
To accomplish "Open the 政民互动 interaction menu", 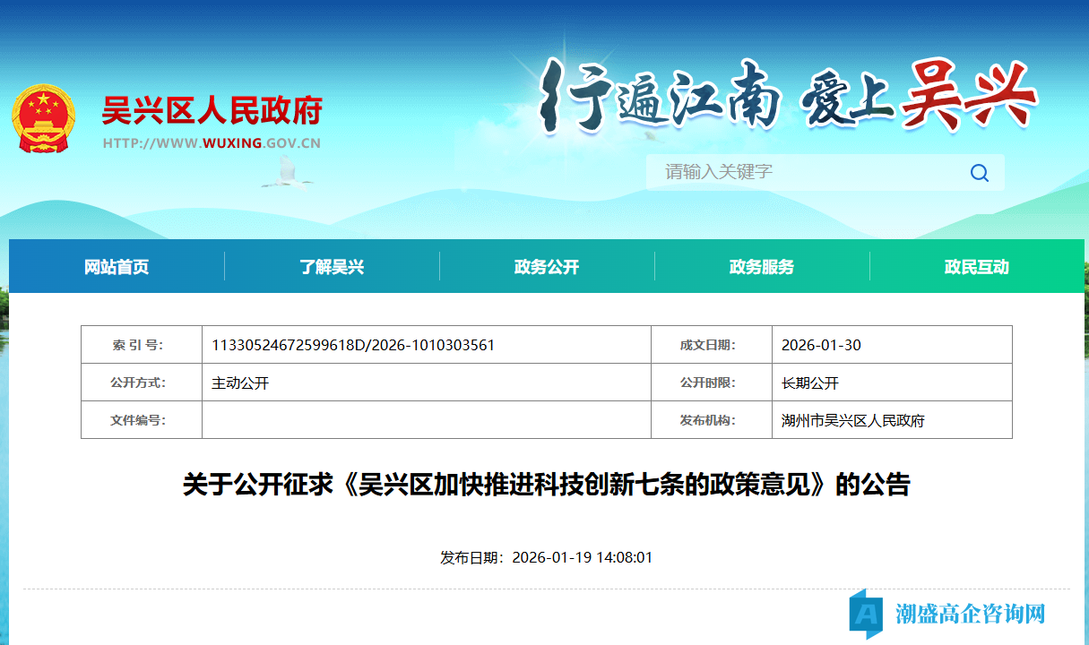I will click(976, 266).
